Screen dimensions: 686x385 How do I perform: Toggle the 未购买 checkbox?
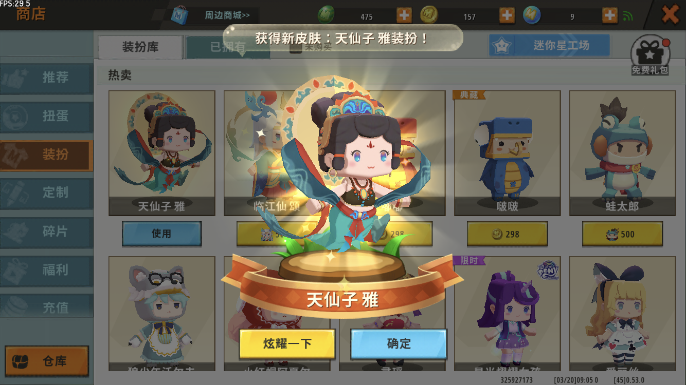coord(296,47)
